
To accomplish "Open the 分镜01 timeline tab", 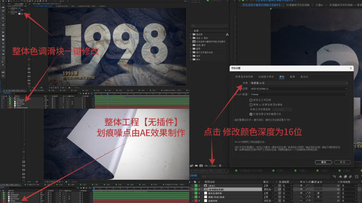I will (280, 170).
